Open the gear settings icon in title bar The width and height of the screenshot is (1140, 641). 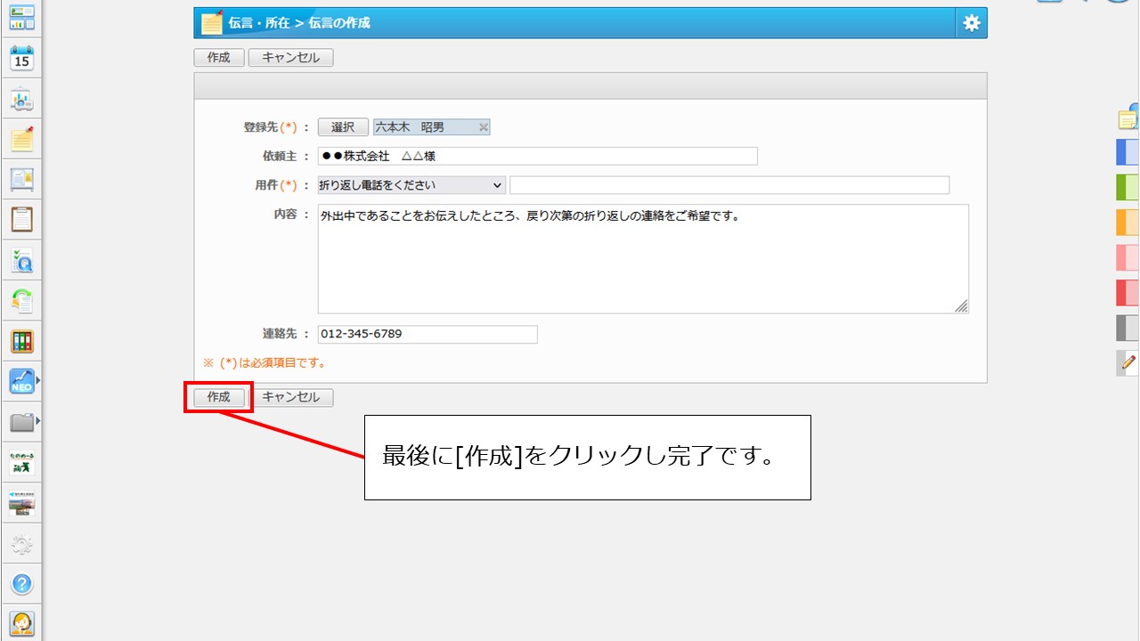pos(971,23)
